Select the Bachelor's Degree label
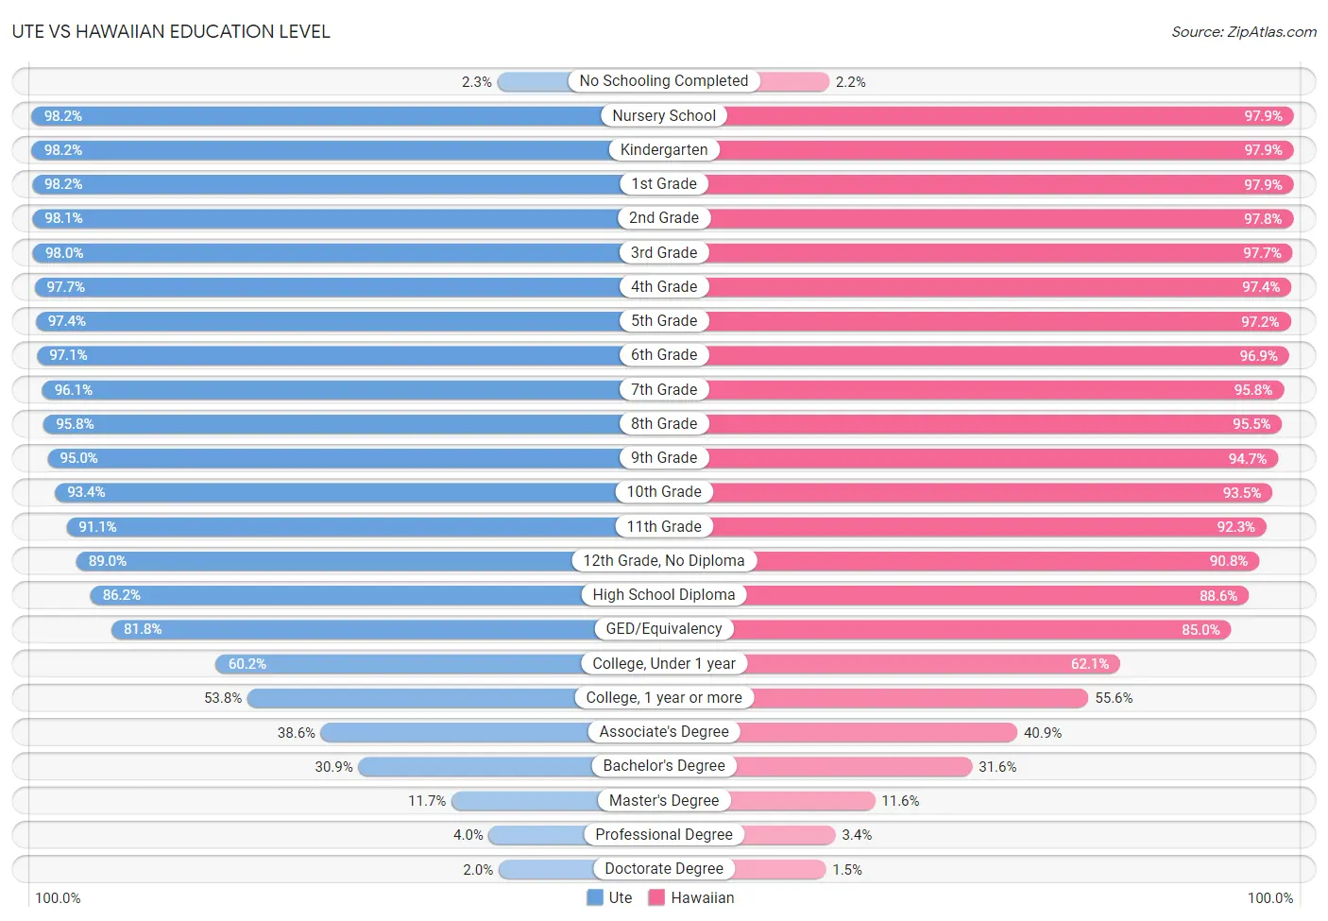This screenshot has height=921, width=1328. (x=664, y=766)
